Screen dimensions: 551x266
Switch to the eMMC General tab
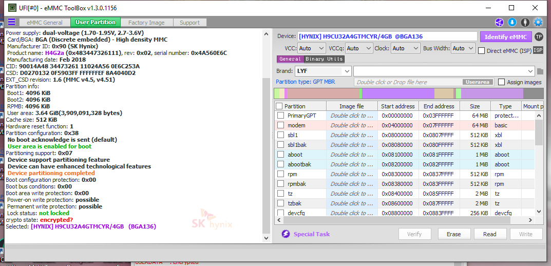point(45,23)
